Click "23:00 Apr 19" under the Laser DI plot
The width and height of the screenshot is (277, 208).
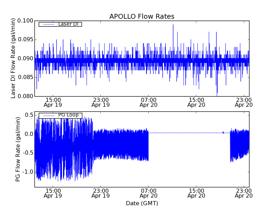(x=100, y=102)
